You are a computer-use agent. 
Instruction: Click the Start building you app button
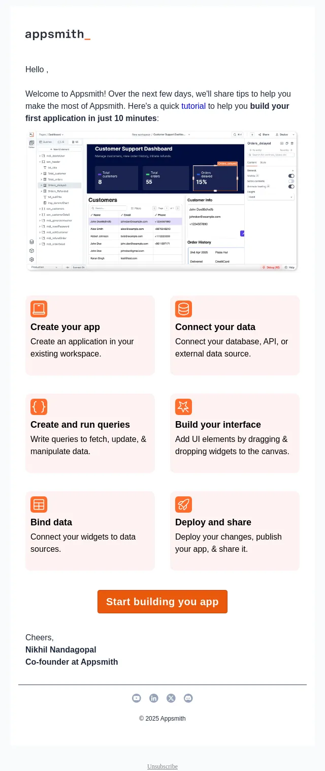pos(162,602)
